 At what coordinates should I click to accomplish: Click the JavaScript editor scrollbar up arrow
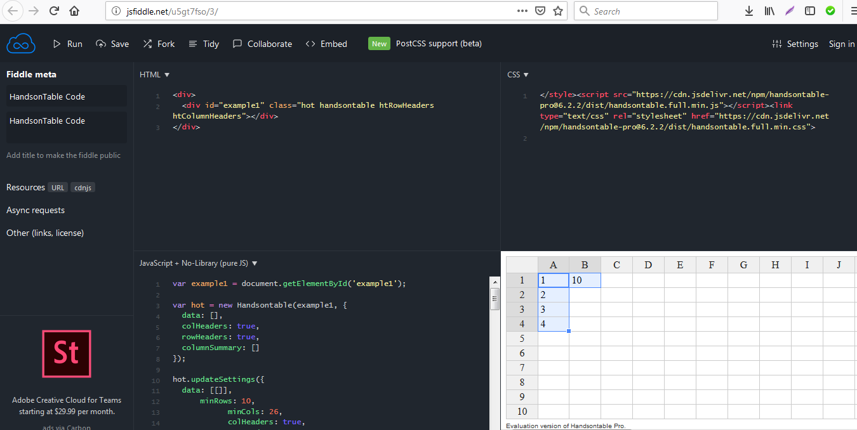click(495, 282)
